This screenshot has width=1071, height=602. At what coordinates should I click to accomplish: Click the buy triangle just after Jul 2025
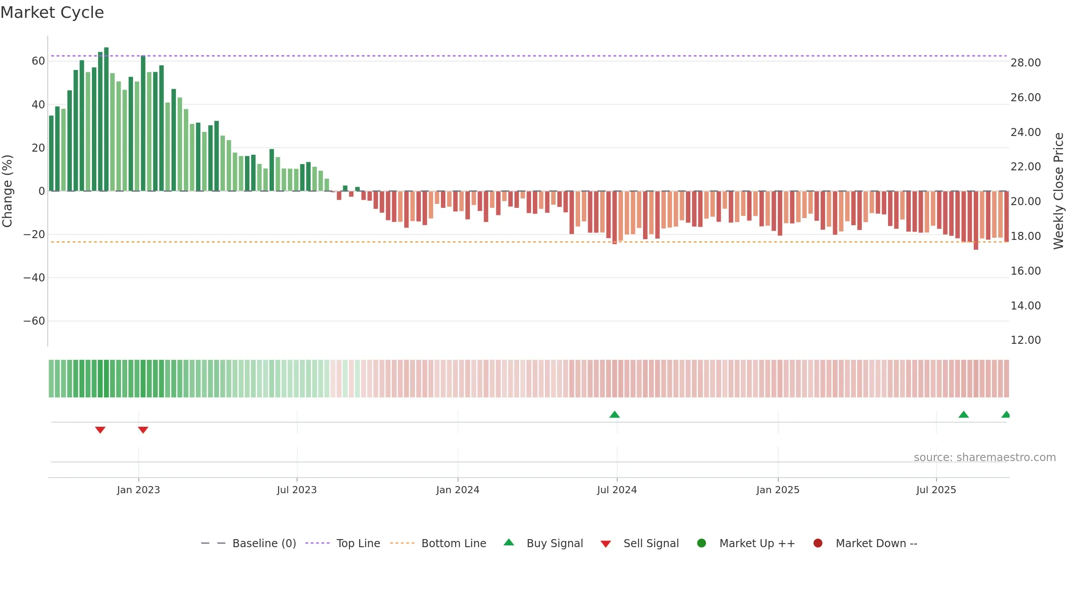pyautogui.click(x=963, y=414)
